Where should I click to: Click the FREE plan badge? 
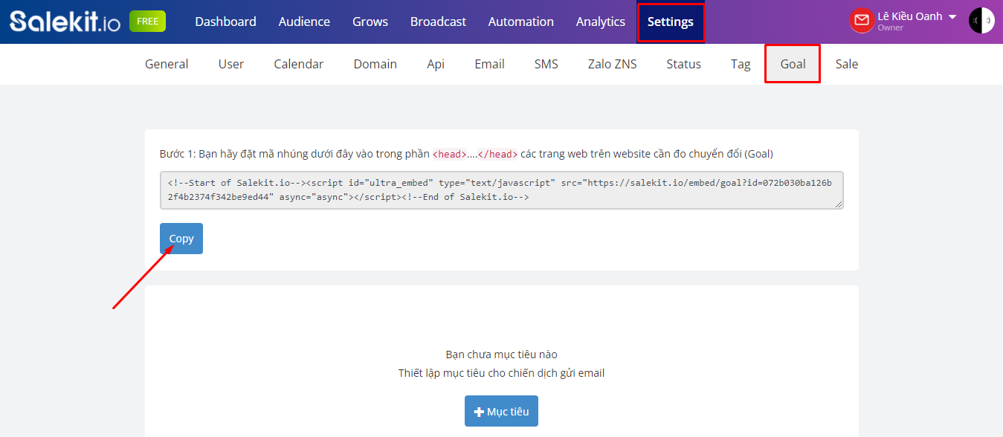pos(147,22)
